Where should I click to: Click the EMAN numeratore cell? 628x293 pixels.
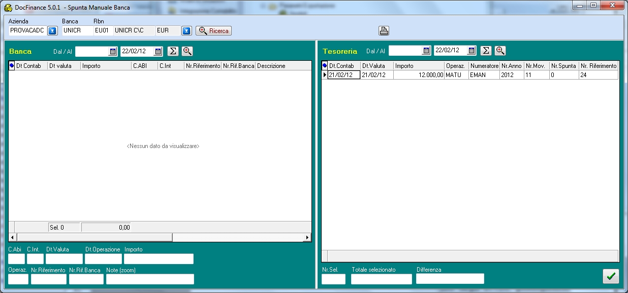[484, 75]
